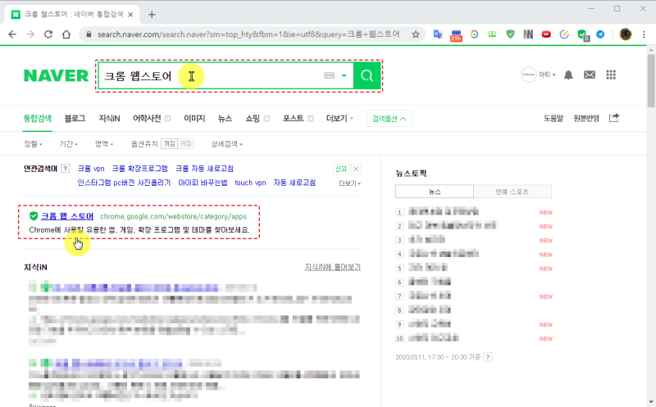
Task: Set 옵션유지 toggle to 켜짐
Action: click(x=186, y=144)
